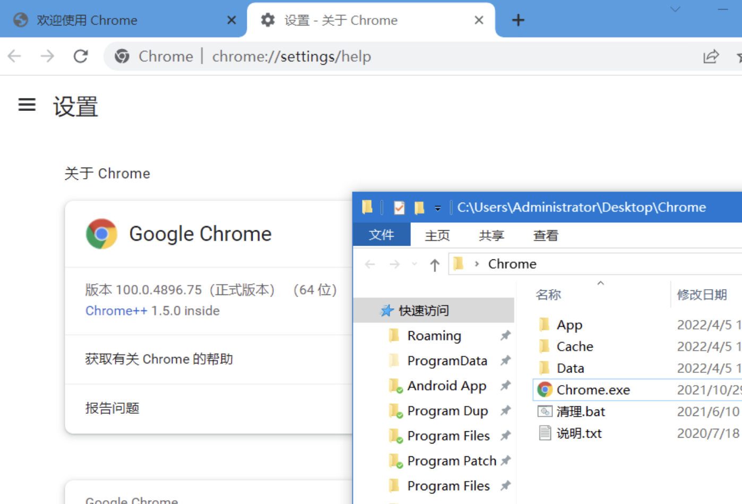Screen dimensions: 742x504
Task: Click Explorer's forward arrow
Action: click(x=394, y=264)
